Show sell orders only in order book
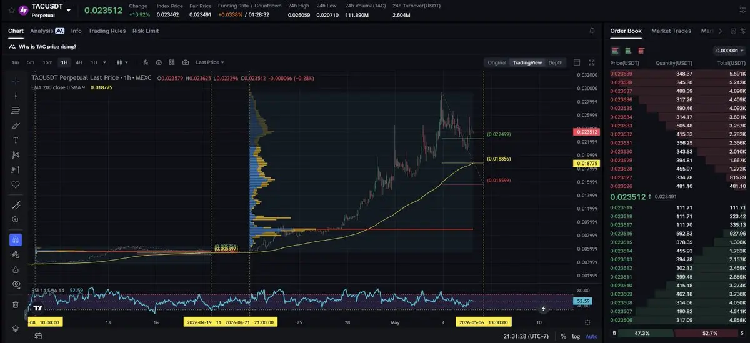The image size is (750, 343). point(641,51)
